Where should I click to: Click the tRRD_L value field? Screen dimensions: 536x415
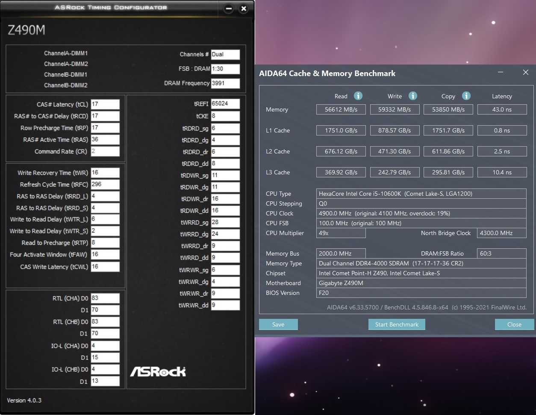pyautogui.click(x=105, y=196)
